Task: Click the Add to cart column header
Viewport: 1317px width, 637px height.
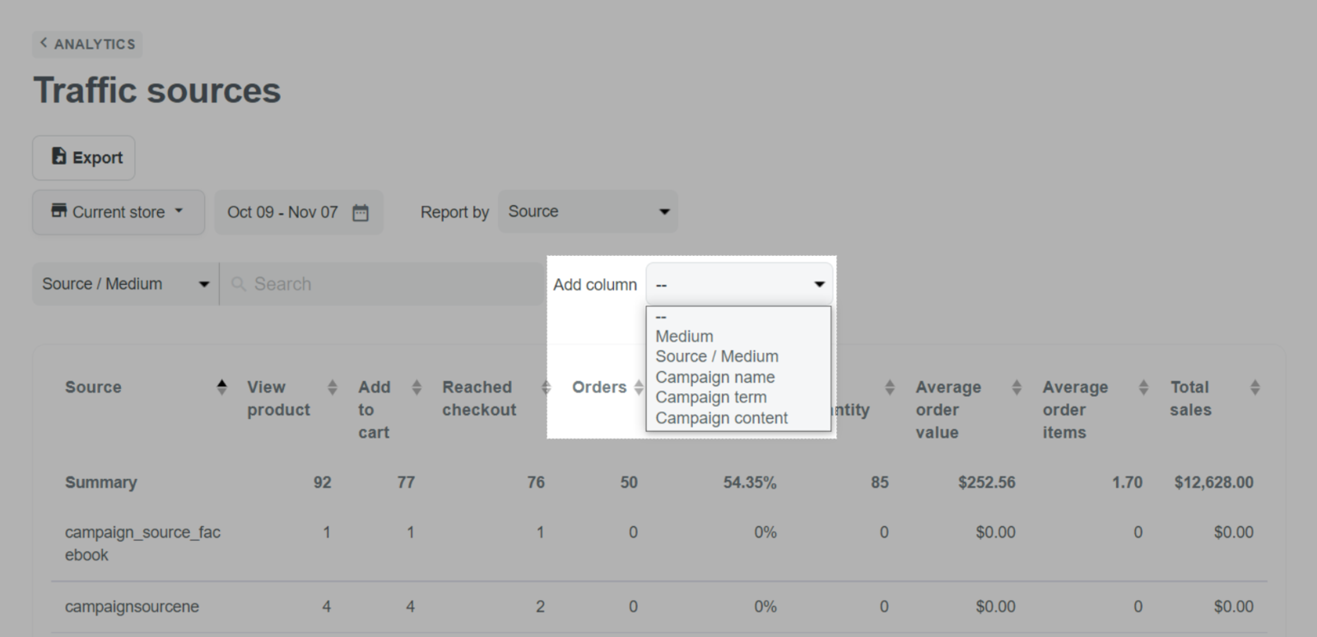Action: (375, 410)
